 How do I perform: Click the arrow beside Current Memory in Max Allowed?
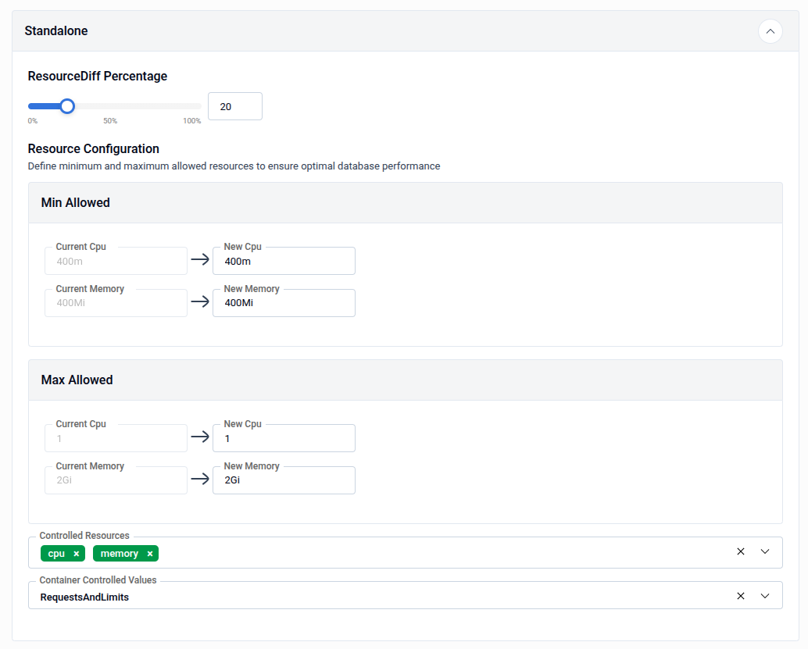(200, 480)
